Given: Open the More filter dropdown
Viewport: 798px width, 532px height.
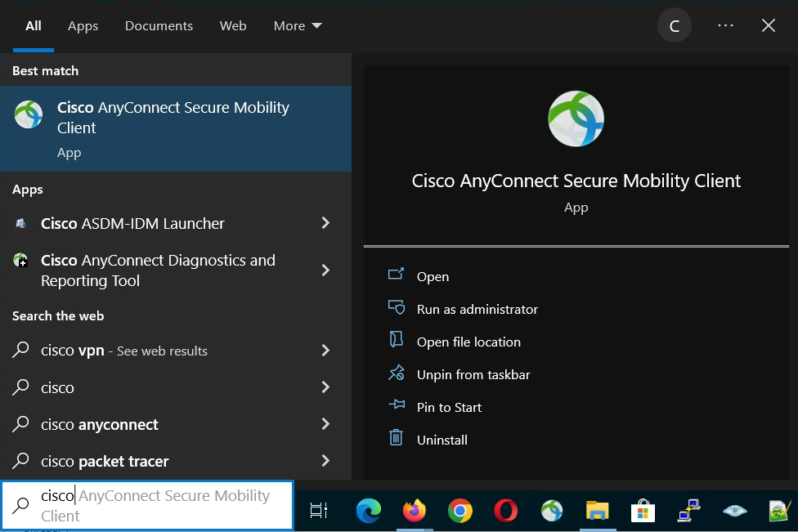Looking at the screenshot, I should [298, 26].
